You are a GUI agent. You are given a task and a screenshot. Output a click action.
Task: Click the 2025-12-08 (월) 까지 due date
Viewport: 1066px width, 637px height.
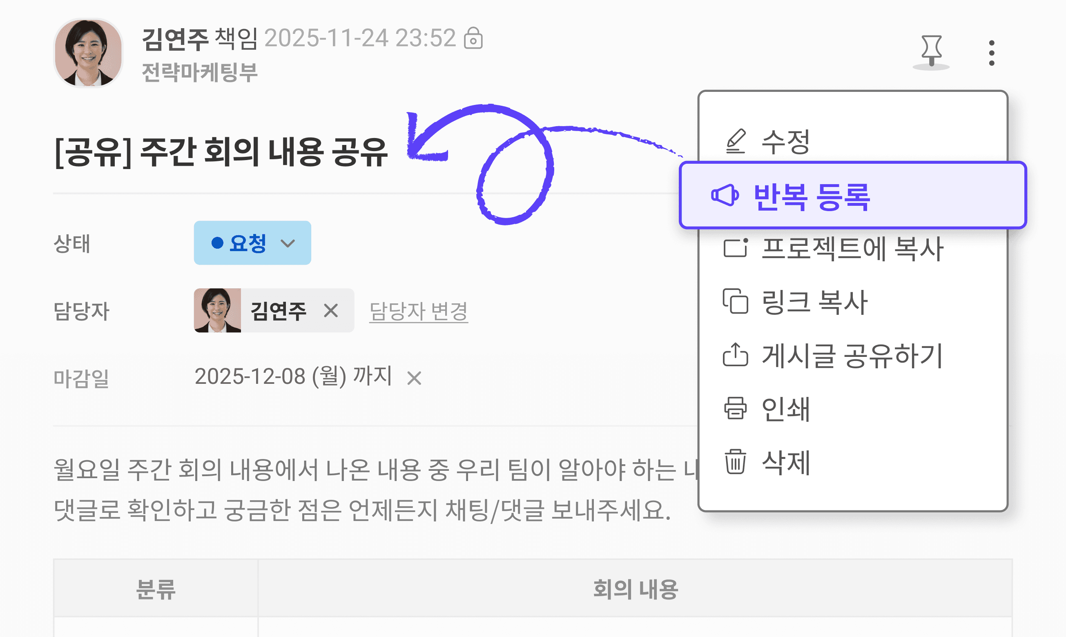tap(293, 377)
